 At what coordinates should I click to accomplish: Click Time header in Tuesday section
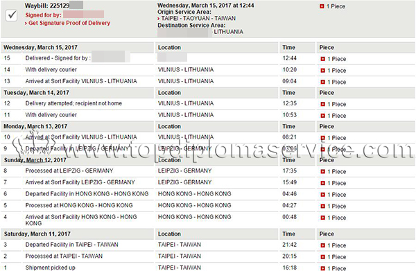pos(288,93)
